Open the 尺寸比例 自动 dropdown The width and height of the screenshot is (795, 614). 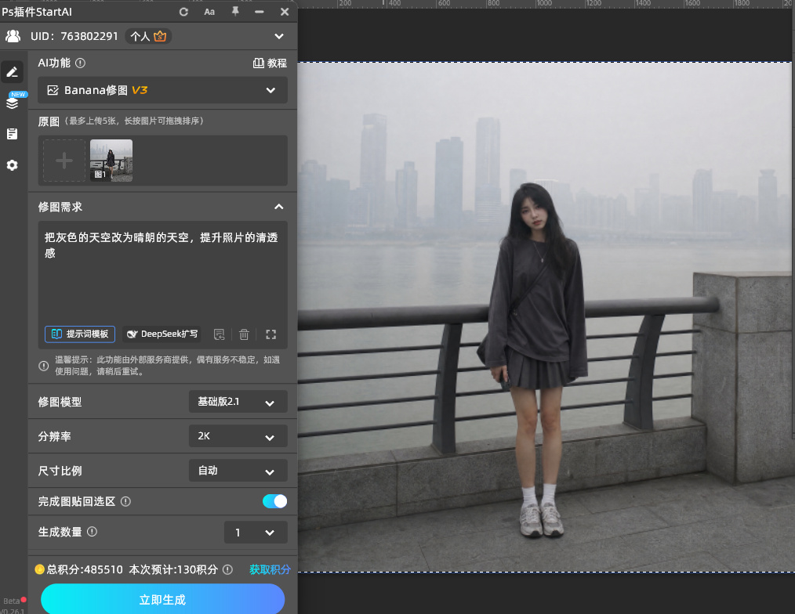pos(238,471)
